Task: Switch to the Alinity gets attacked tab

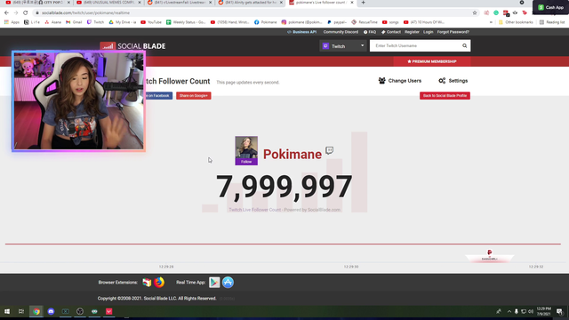Action: (250, 3)
